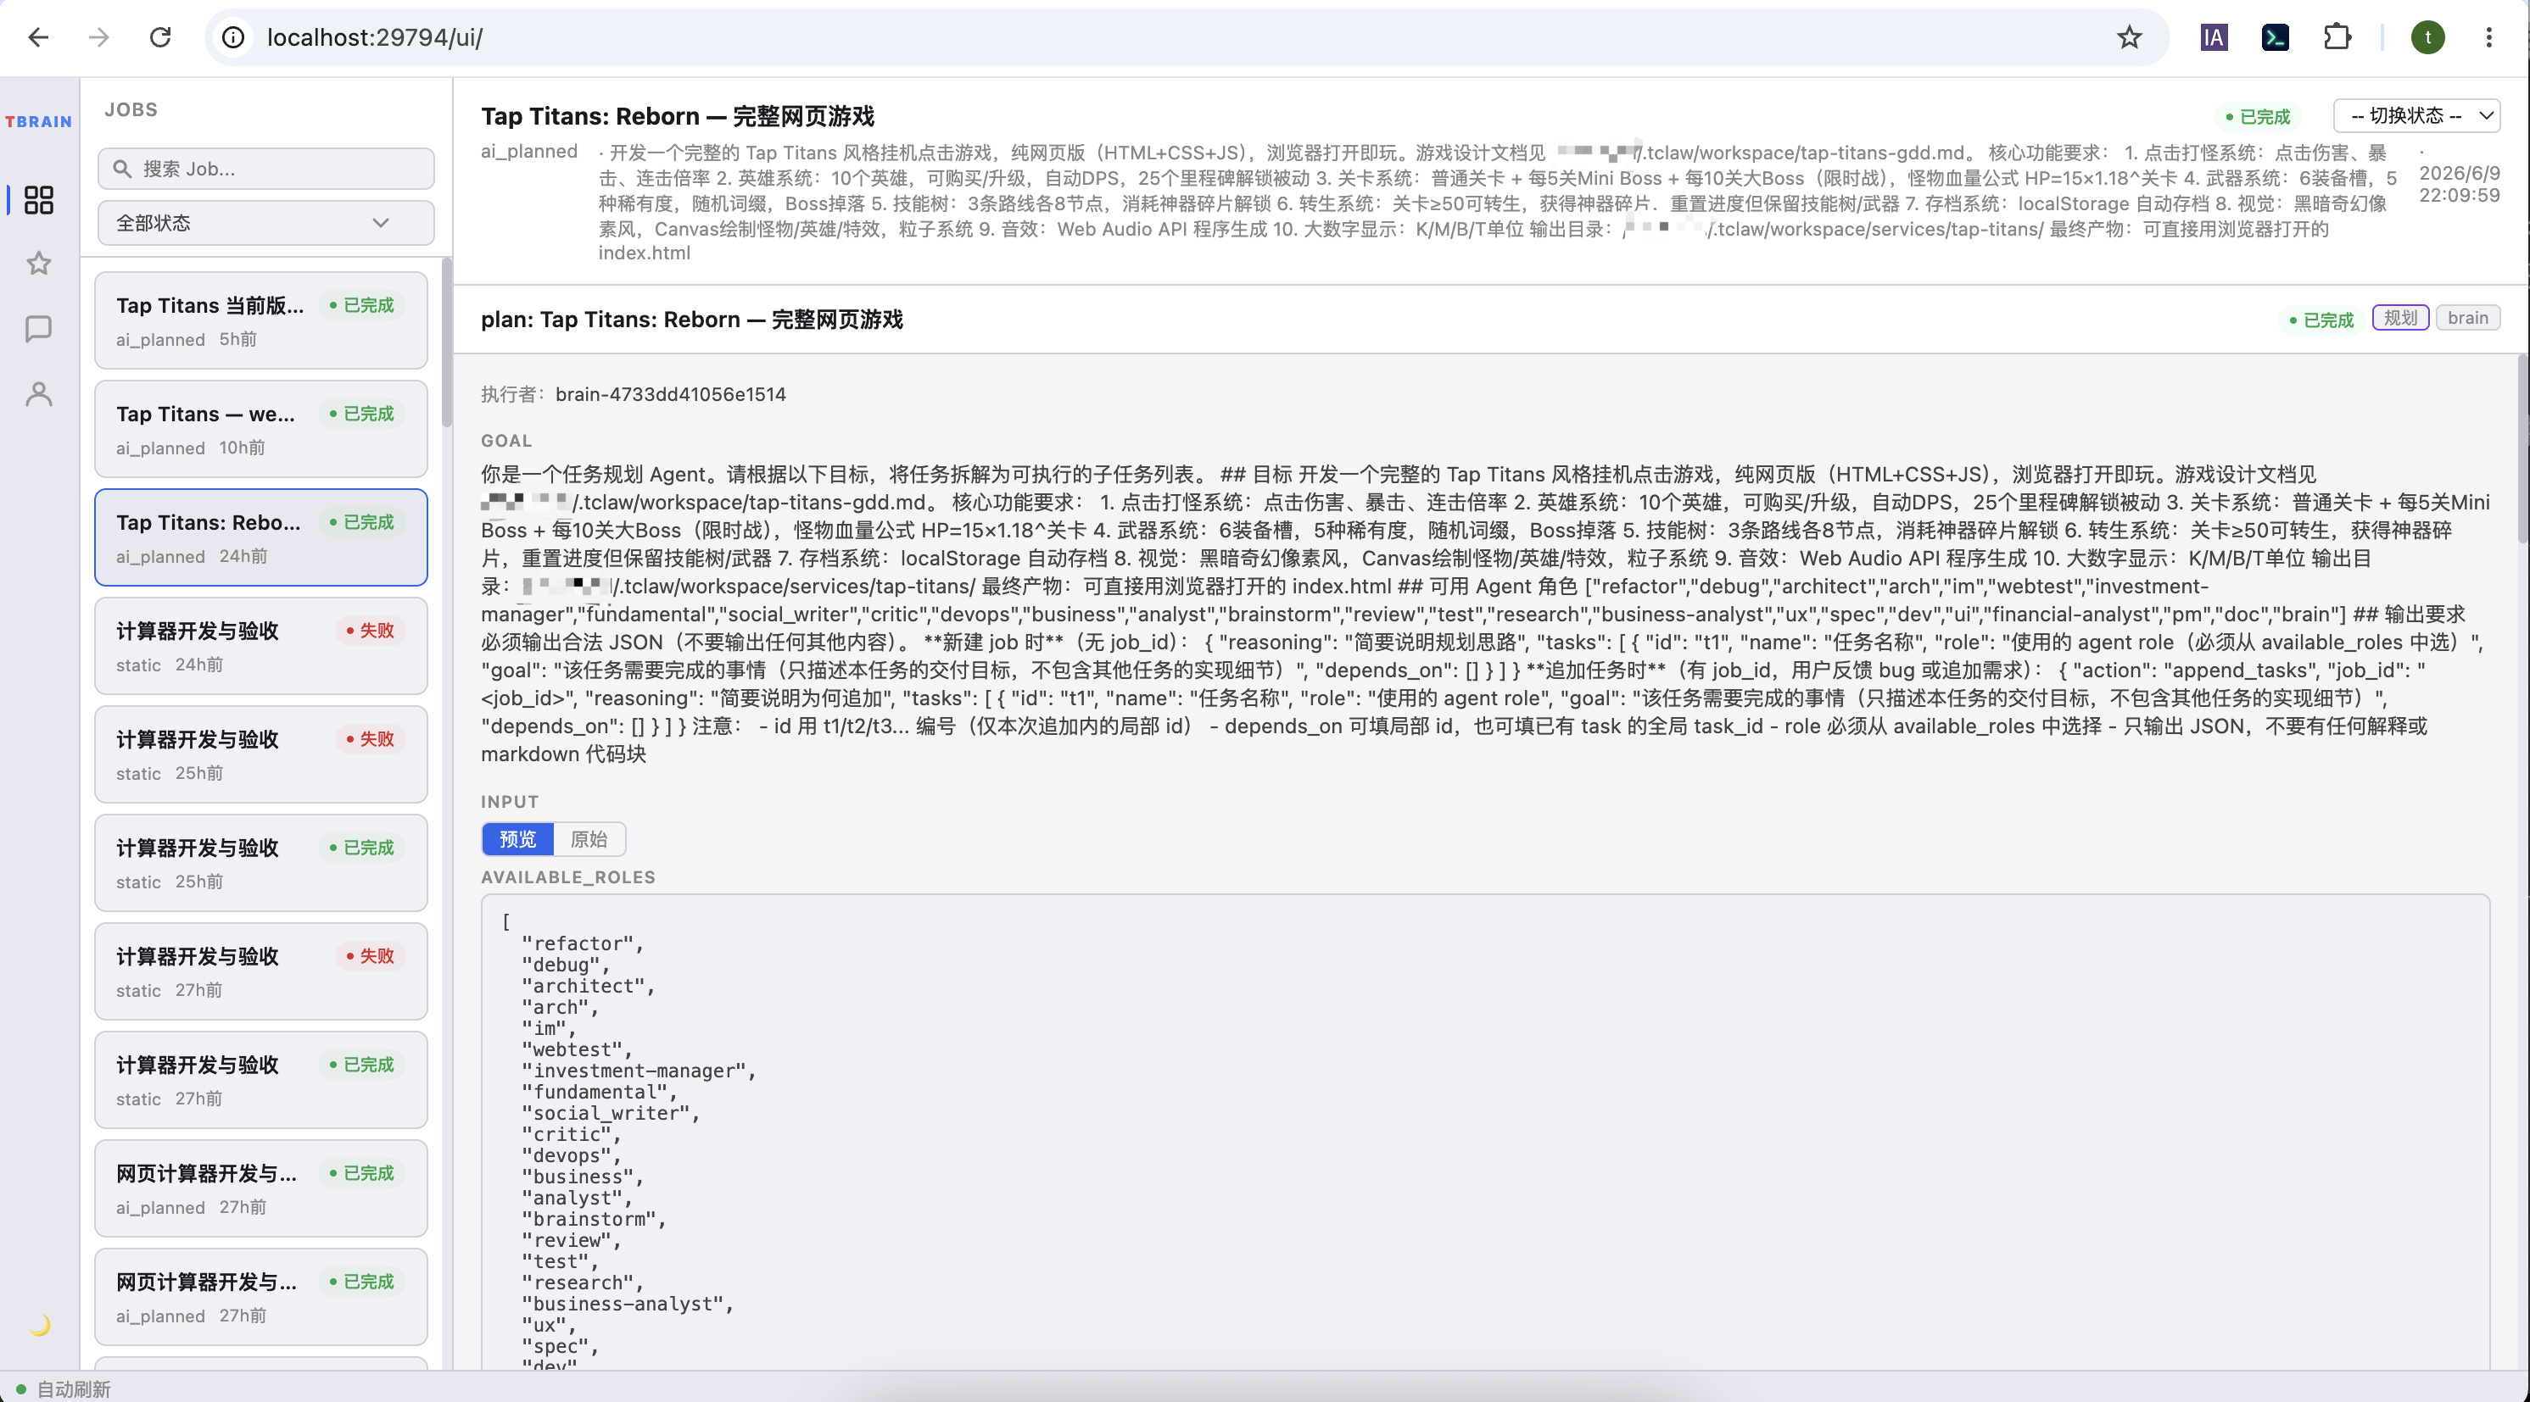Open the IA browser extension

point(2214,37)
